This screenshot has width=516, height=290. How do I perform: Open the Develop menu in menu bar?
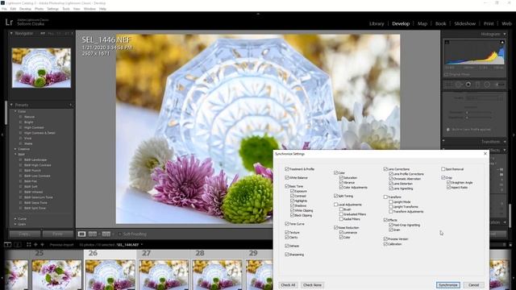point(25,9)
